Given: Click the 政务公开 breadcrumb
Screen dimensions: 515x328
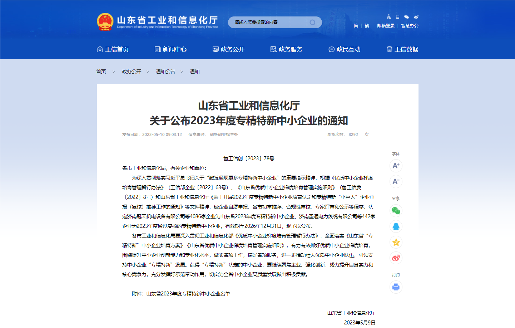Looking at the screenshot, I should click(x=132, y=72).
